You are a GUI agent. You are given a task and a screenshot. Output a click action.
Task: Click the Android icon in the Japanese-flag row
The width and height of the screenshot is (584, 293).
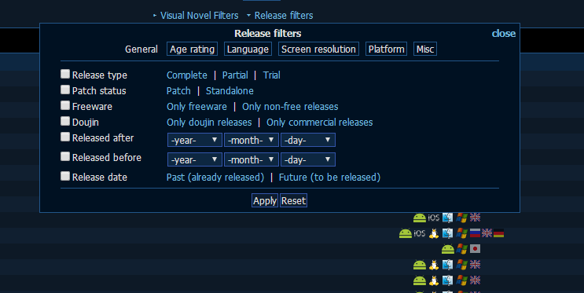pyautogui.click(x=448, y=249)
